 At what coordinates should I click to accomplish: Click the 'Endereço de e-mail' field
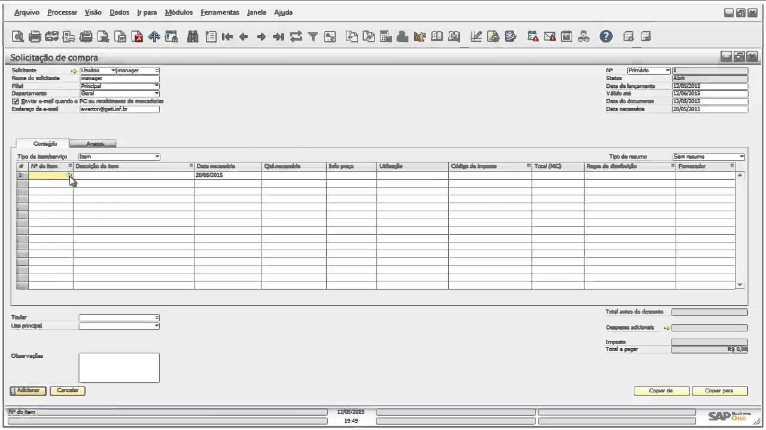(x=119, y=109)
